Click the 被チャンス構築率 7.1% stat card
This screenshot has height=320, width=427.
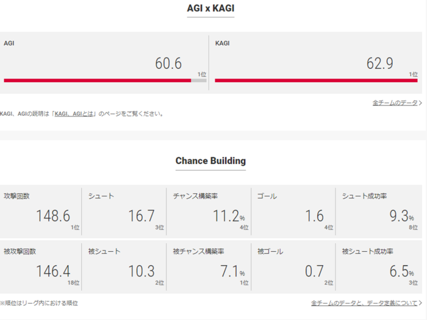(209, 266)
